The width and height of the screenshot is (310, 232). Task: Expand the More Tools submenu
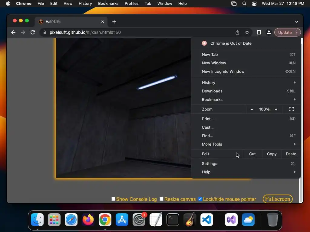(246, 144)
